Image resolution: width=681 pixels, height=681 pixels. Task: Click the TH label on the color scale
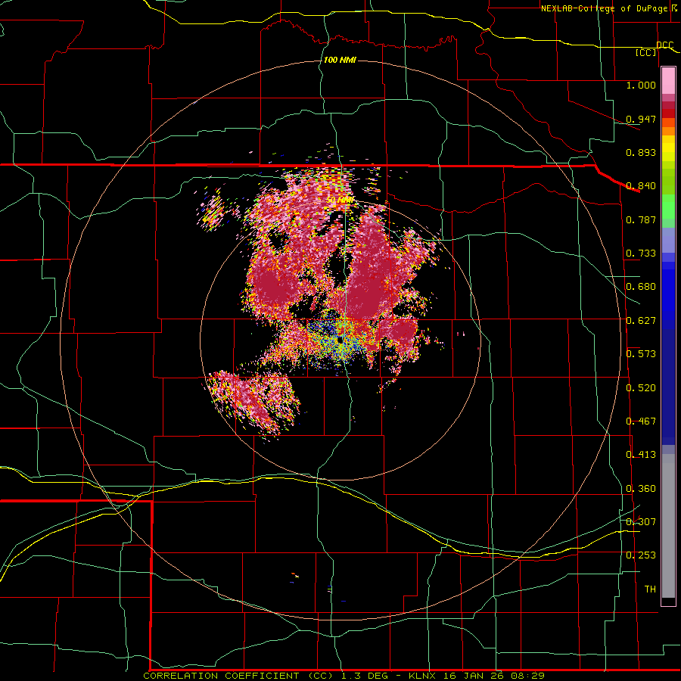(650, 589)
